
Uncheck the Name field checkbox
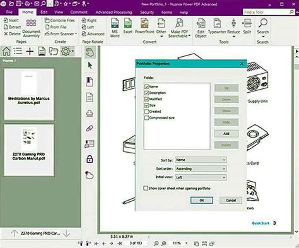pos(146,86)
